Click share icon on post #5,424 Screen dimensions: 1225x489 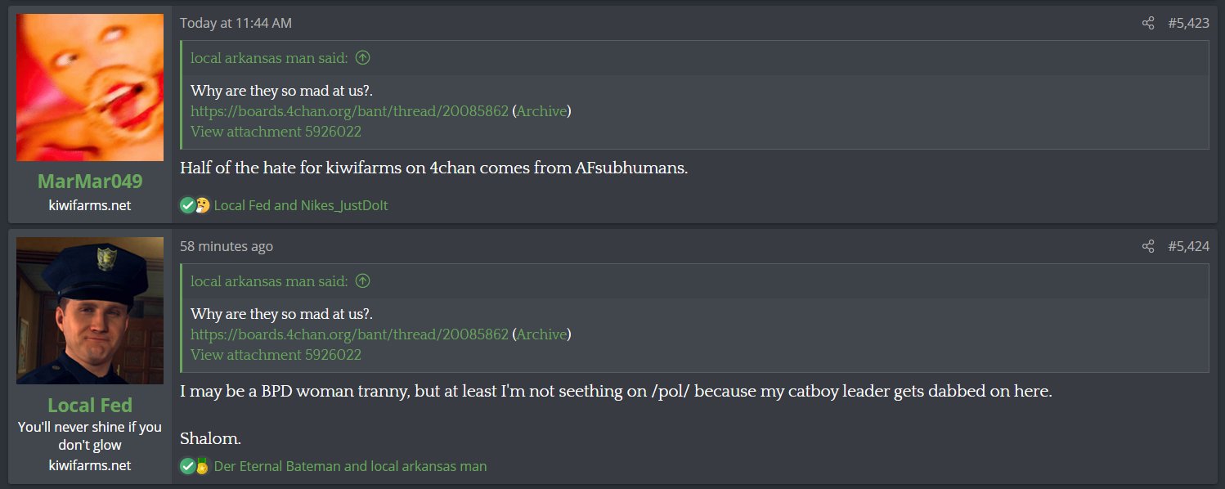pos(1148,246)
